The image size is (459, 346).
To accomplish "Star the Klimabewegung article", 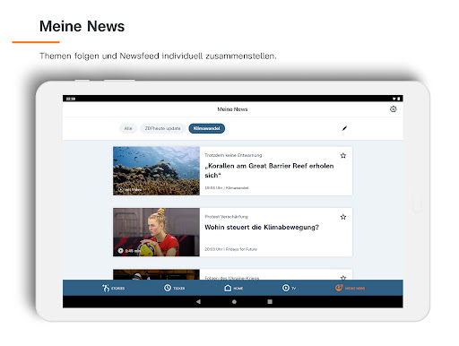I will coord(343,217).
